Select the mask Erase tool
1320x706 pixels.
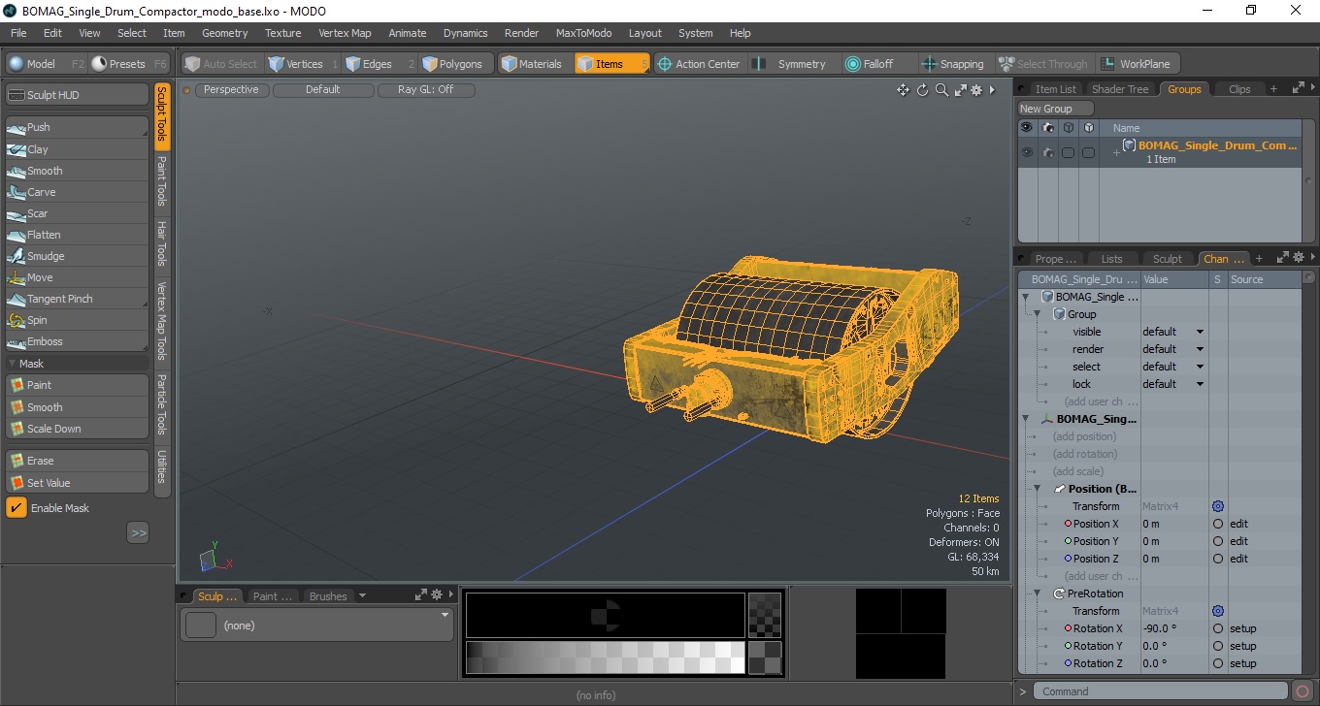[77, 461]
